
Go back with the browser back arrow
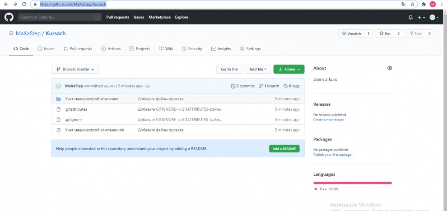tap(6, 4)
